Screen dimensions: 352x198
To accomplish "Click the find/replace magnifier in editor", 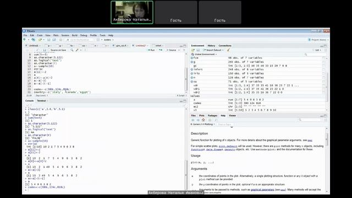I will coord(72,50).
